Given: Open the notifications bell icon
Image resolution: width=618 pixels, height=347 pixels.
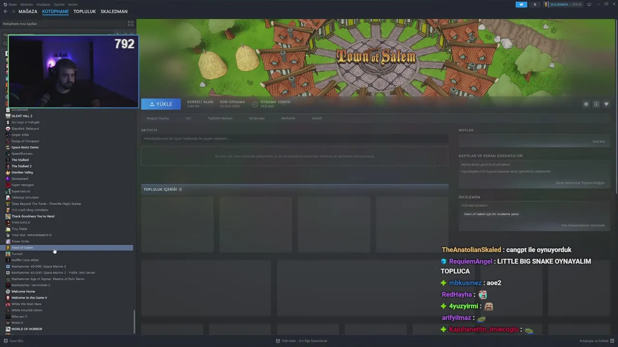Looking at the screenshot, I should pos(534,4).
